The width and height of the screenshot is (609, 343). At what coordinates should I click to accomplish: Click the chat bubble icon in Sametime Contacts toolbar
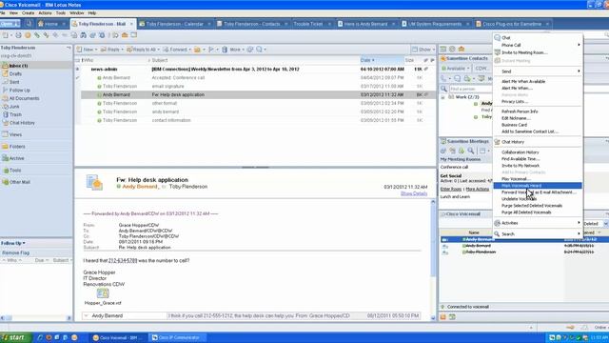click(x=458, y=78)
